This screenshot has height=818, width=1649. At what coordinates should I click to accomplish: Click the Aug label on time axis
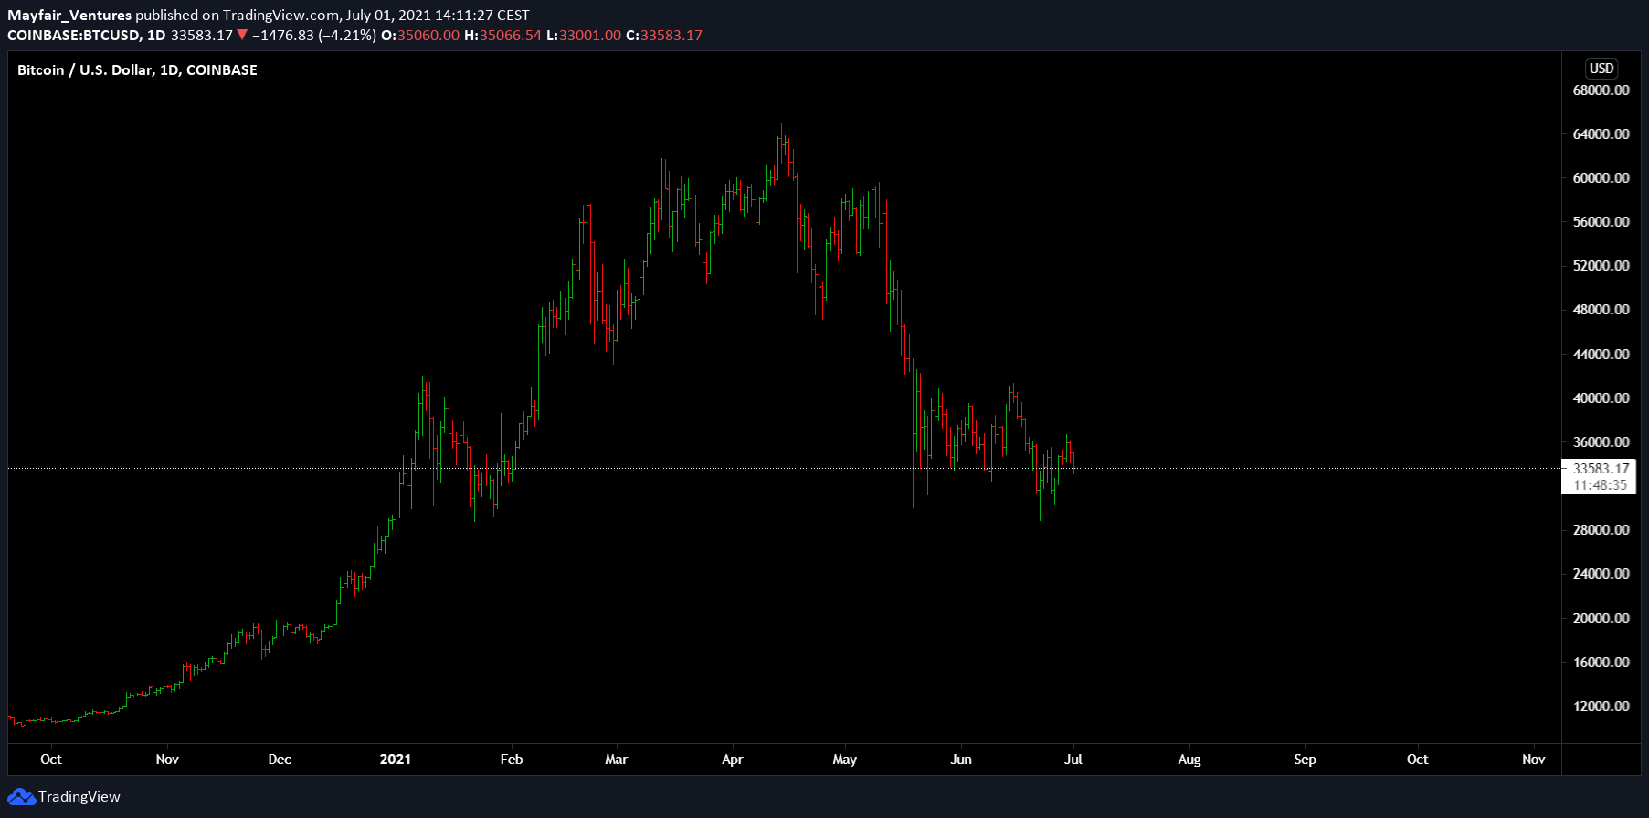(1189, 760)
